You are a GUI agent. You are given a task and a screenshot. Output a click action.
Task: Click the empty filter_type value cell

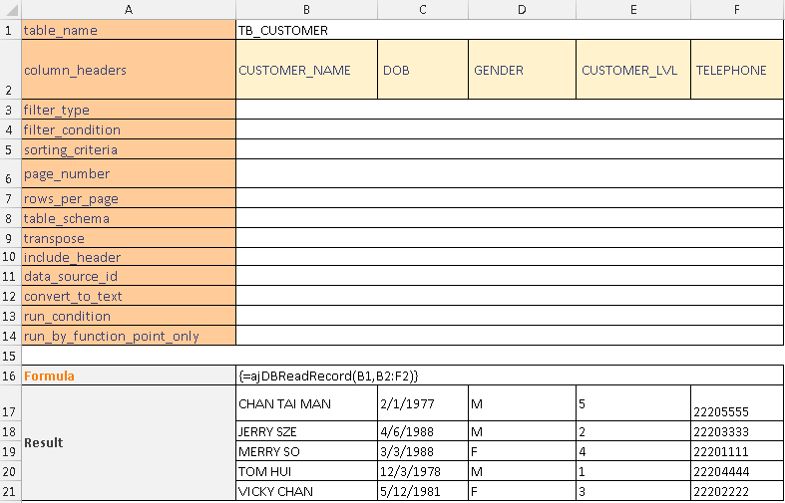509,110
